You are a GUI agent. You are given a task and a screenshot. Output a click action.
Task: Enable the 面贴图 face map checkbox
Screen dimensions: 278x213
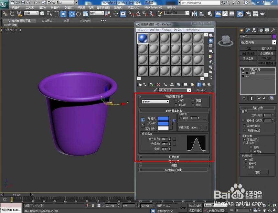point(176,105)
